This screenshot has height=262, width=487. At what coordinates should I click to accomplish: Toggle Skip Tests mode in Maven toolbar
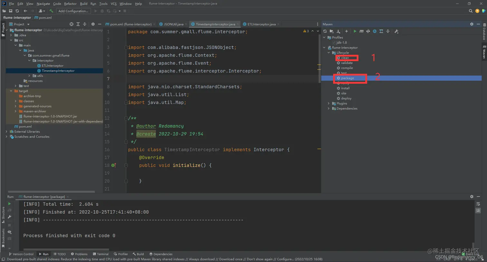(375, 31)
